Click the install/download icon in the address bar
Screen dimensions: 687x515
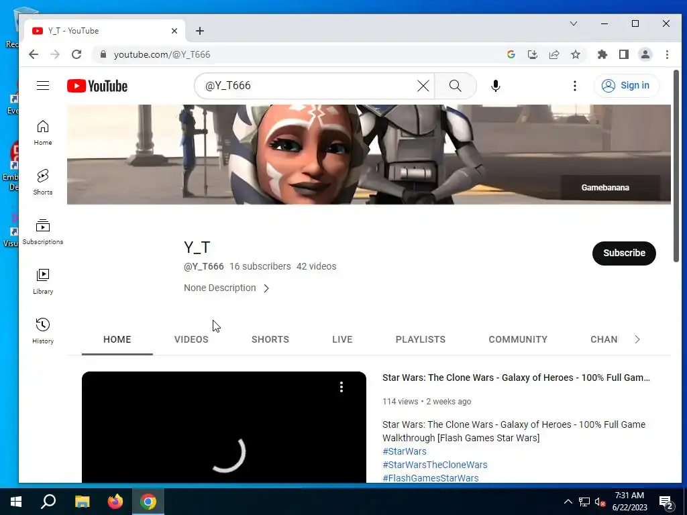click(x=532, y=54)
